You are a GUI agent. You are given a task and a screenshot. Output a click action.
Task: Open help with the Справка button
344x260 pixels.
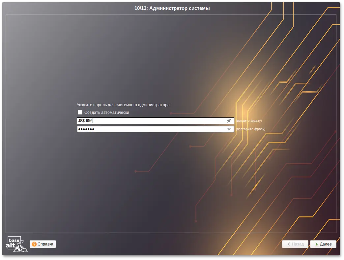43,244
